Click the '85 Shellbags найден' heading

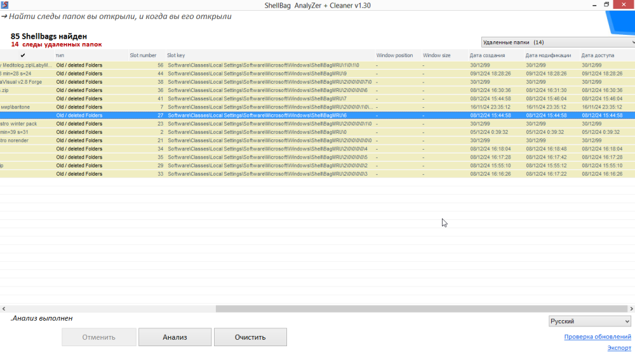tap(49, 36)
